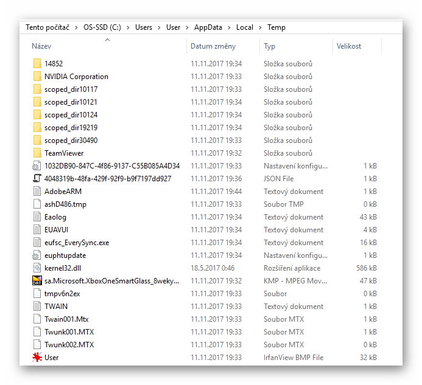Jump to Users breadcrumb segment
Viewport: 422px width, 385px height.
[x=144, y=27]
